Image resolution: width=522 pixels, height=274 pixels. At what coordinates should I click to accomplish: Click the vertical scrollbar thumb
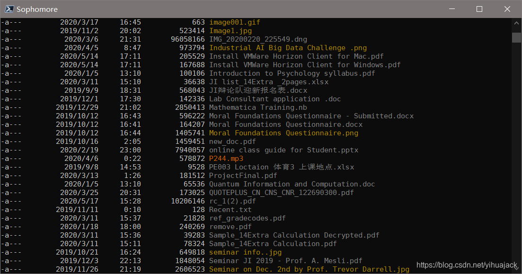coord(516,38)
